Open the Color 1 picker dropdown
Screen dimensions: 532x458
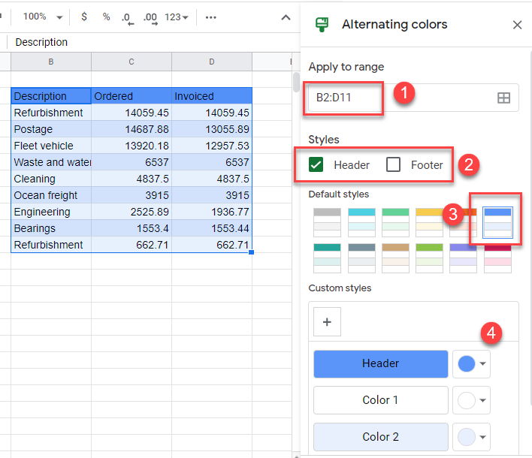coord(471,400)
